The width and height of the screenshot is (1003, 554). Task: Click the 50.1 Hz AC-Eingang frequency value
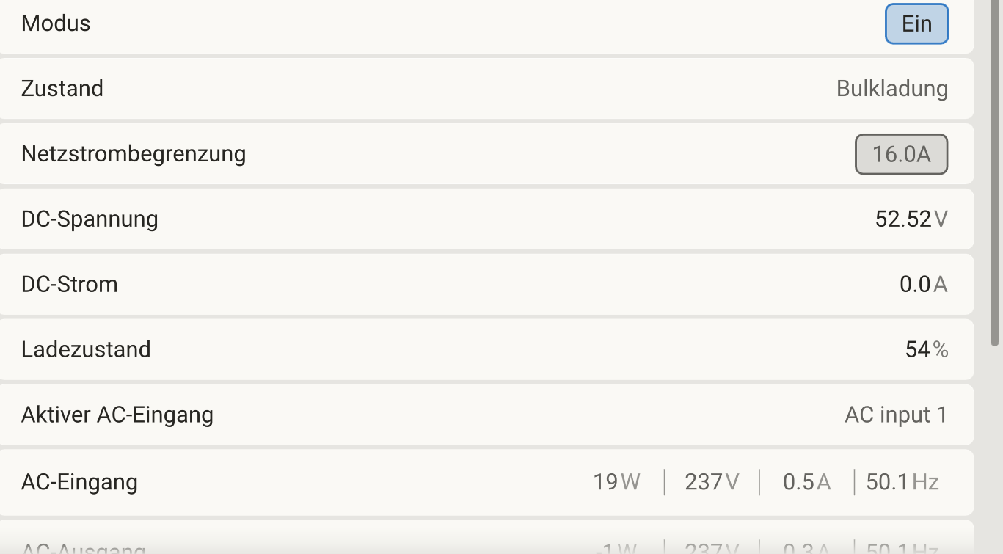(902, 482)
